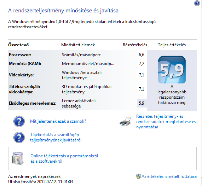Select the 'Videokártya' row label

pos(21,75)
